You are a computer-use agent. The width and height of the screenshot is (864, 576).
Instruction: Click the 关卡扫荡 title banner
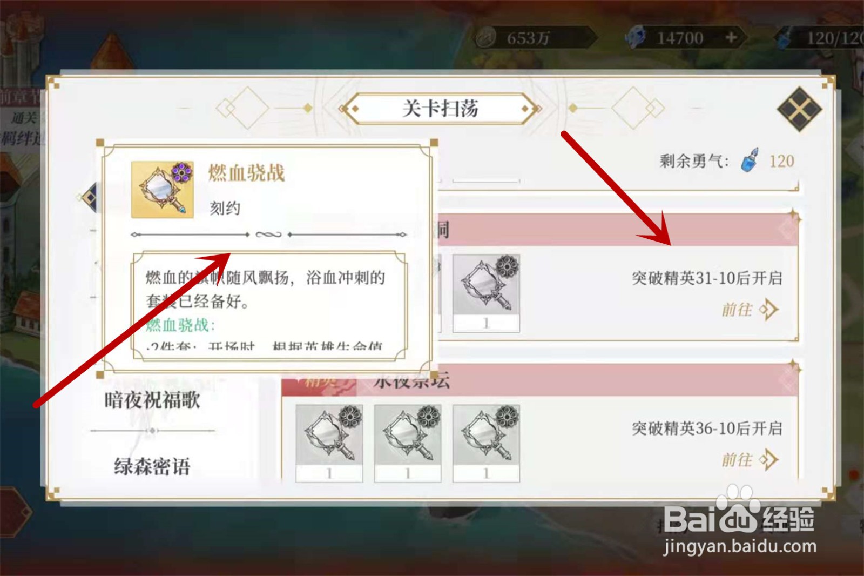[440, 109]
